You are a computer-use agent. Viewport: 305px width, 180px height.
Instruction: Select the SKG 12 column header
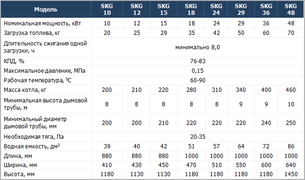coord(136,9)
